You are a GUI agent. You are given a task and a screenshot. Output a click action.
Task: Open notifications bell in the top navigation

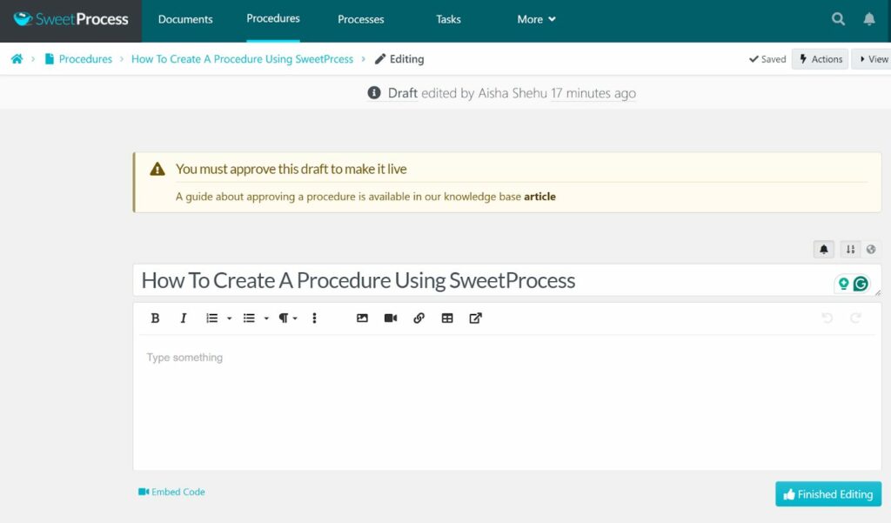point(868,19)
